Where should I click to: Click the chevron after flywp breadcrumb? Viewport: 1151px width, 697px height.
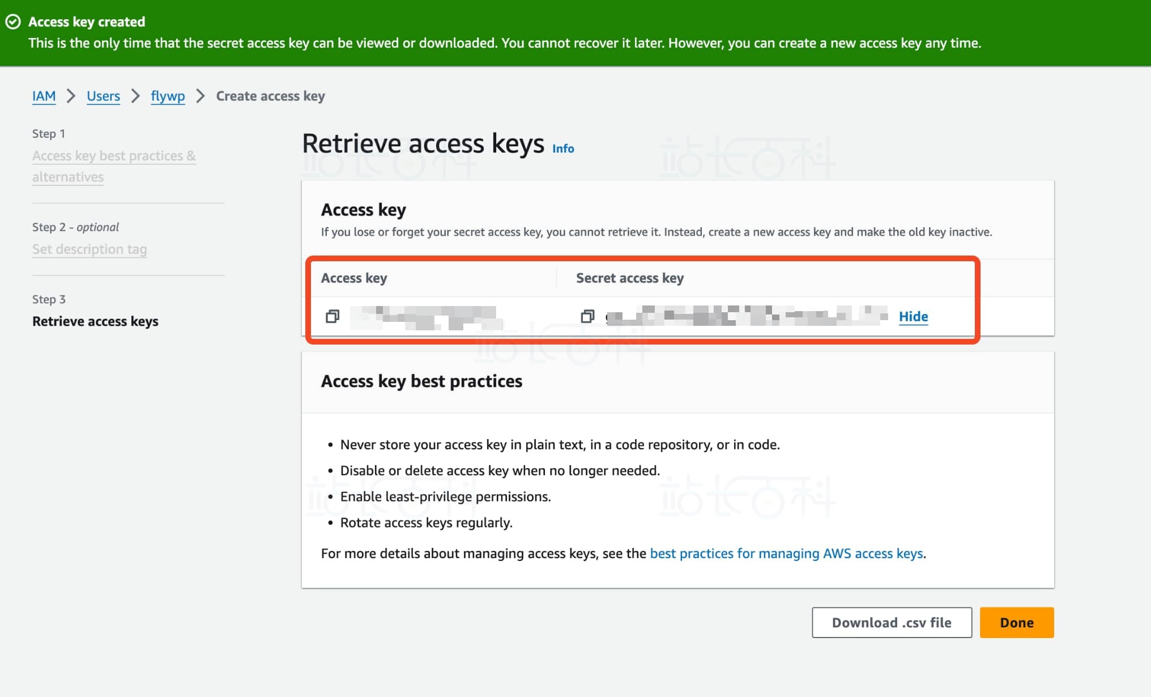[201, 96]
